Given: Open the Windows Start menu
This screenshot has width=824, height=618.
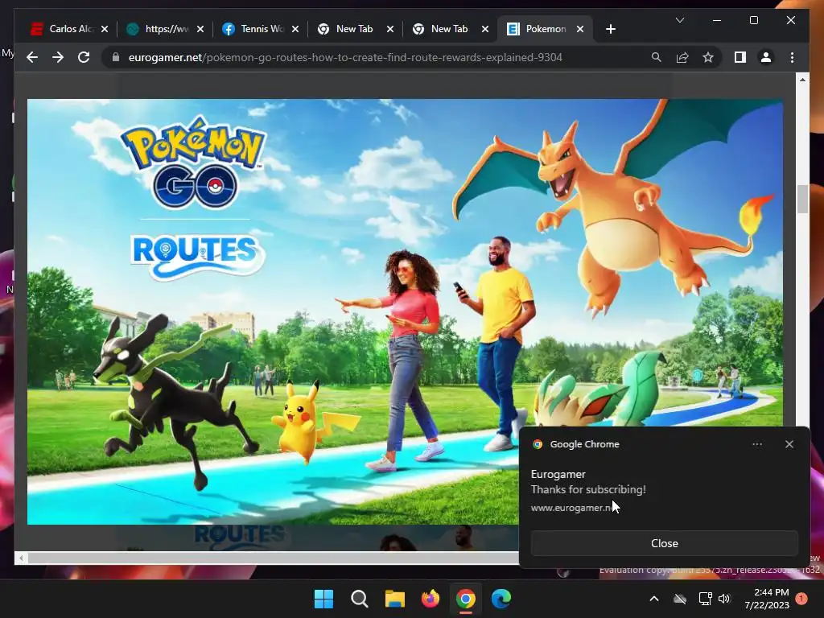Looking at the screenshot, I should 323,599.
